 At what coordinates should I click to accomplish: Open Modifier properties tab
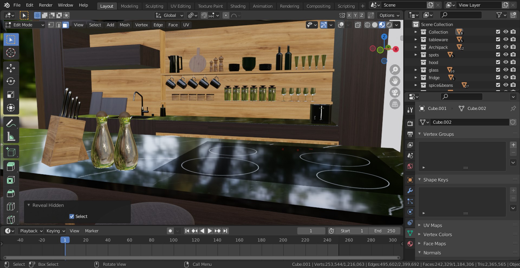pos(410,191)
